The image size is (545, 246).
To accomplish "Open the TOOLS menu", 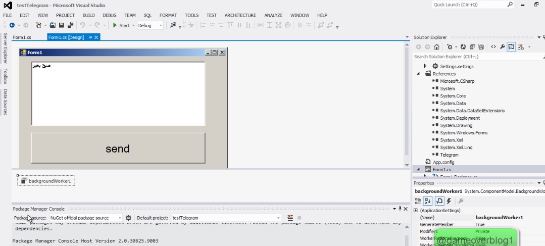I will (191, 15).
